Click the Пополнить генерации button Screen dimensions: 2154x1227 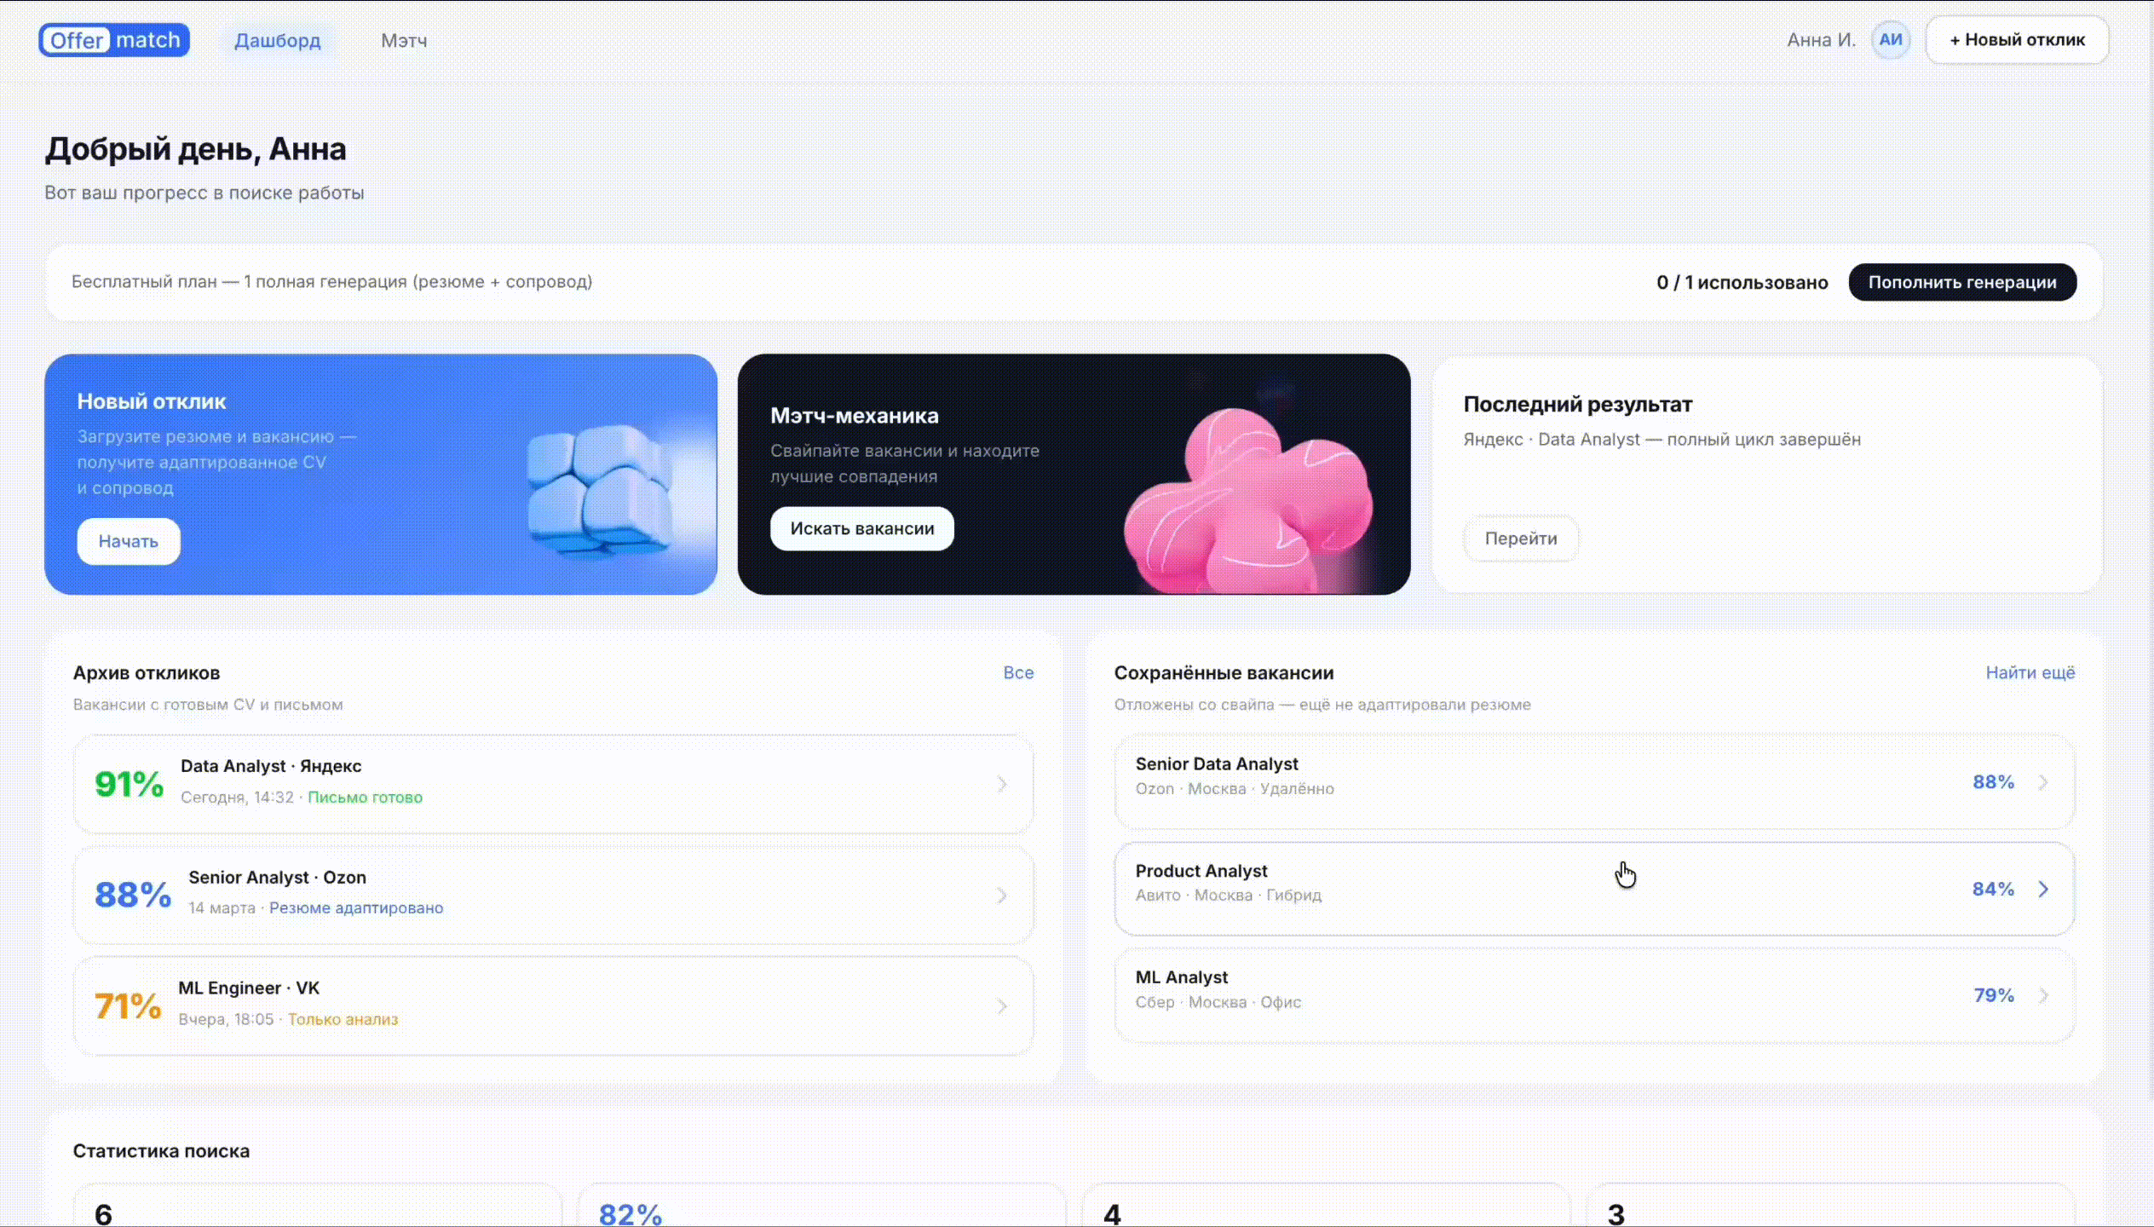pyautogui.click(x=1962, y=282)
